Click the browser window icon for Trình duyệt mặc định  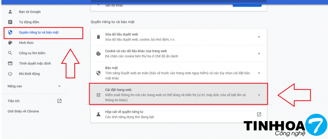click(x=10, y=63)
